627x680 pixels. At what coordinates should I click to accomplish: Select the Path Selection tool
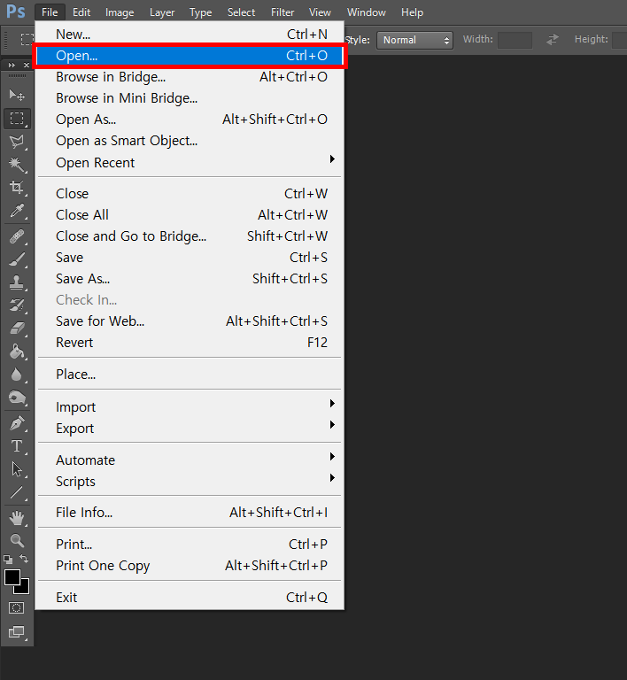pos(17,469)
